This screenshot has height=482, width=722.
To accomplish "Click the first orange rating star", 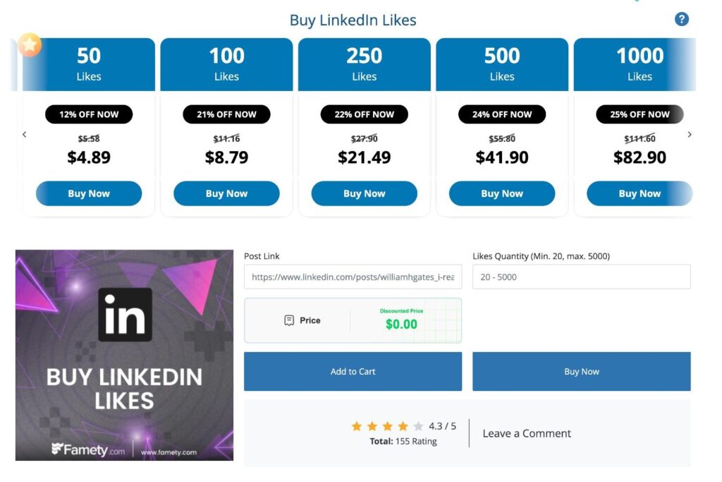I will 357,426.
